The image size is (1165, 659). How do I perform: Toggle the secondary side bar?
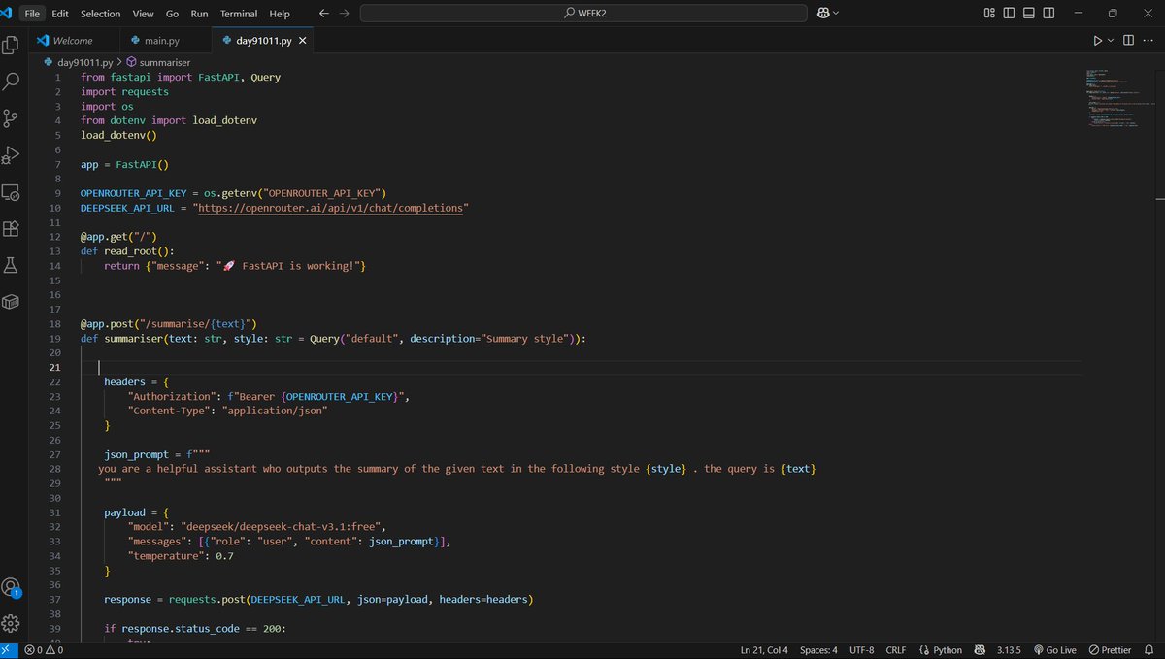(x=1048, y=14)
